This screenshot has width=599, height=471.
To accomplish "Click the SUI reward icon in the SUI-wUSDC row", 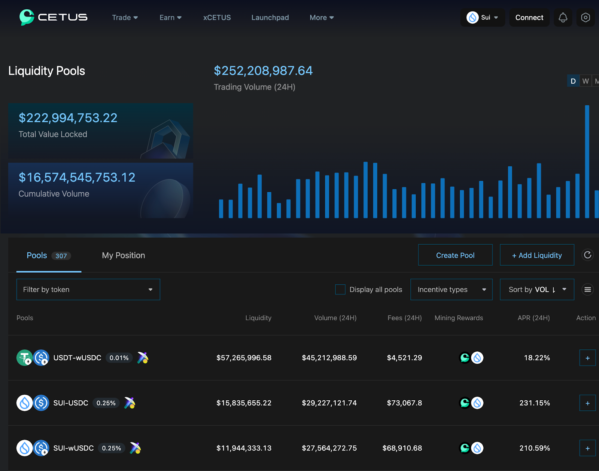I will [x=477, y=448].
